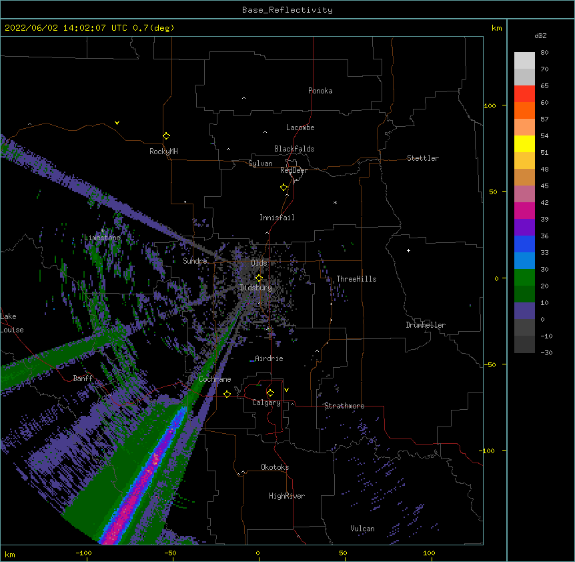Select the dark orange 57–60 dBZ legend swatch

point(524,110)
